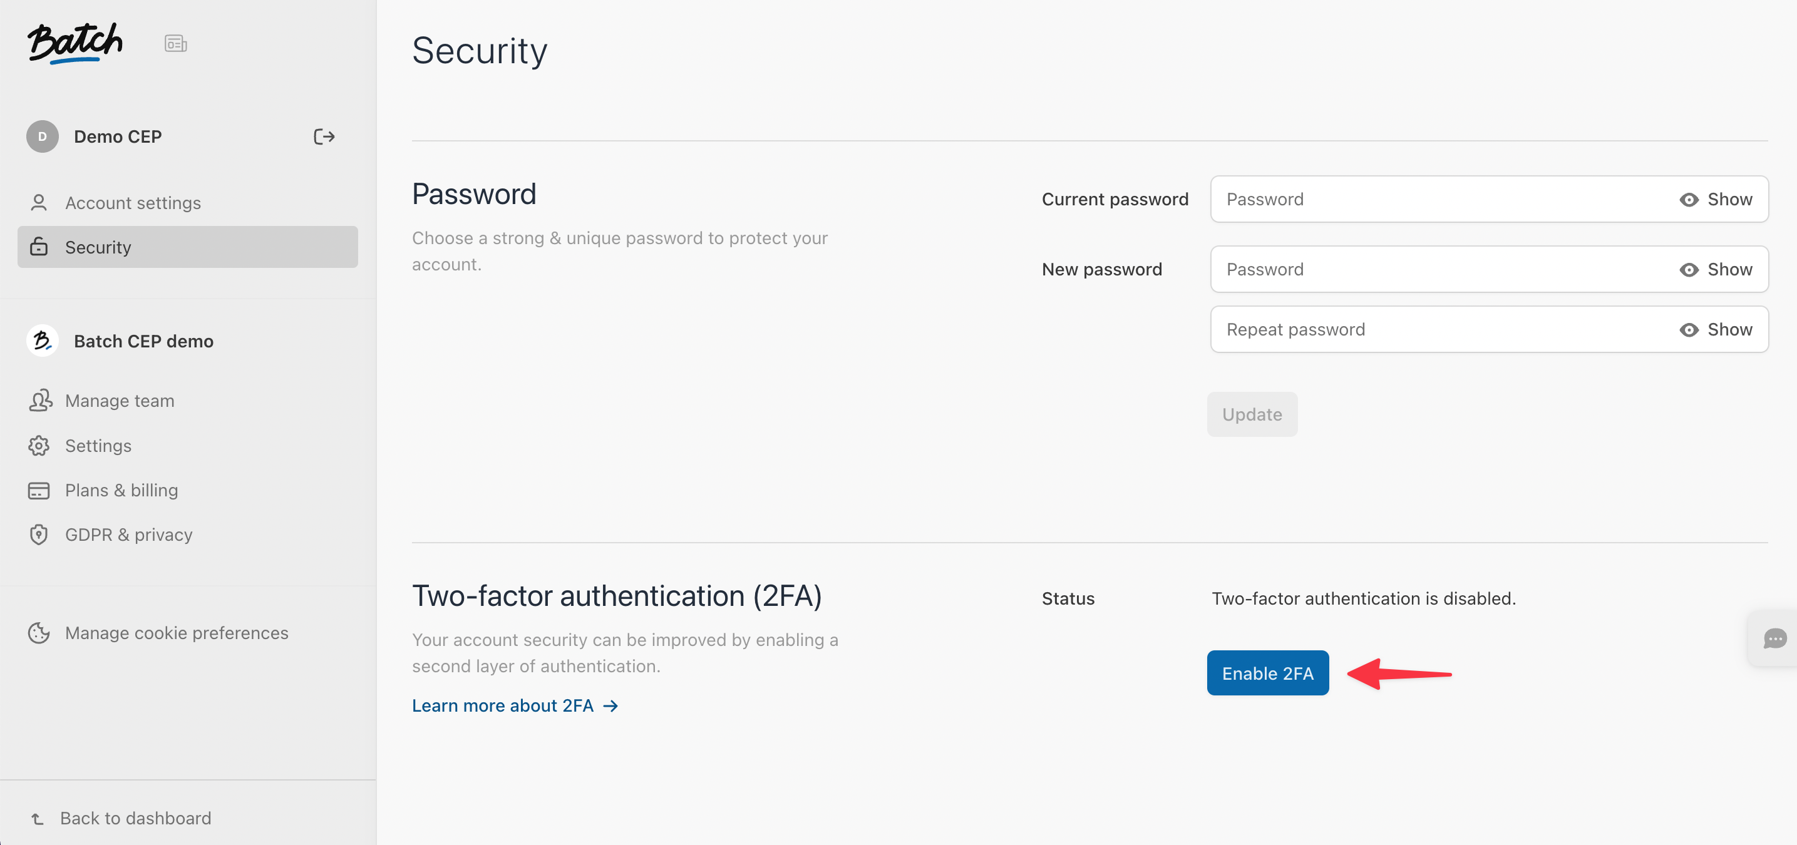Click the cookie preferences icon
Screen dimensions: 1797x845
[39, 633]
